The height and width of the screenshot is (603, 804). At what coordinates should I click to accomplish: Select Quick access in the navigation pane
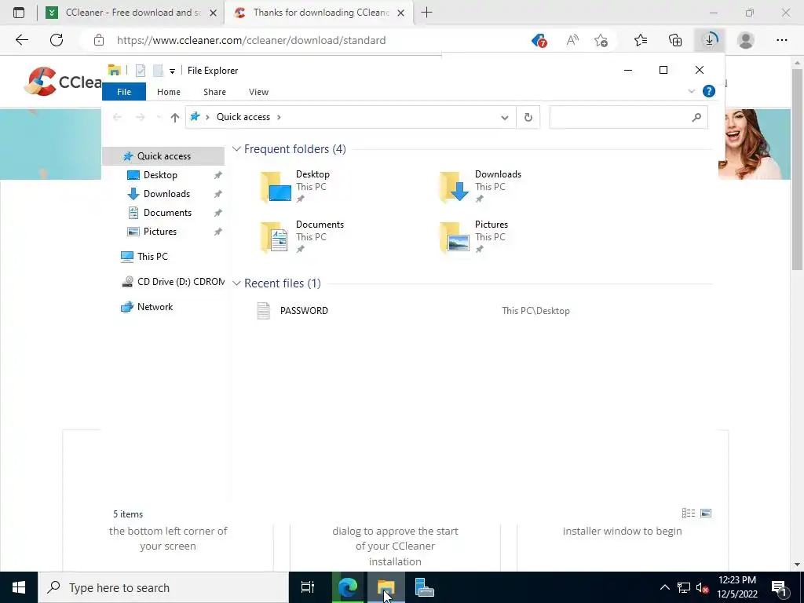[163, 156]
